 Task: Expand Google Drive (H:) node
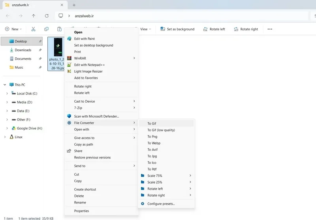point(7,128)
